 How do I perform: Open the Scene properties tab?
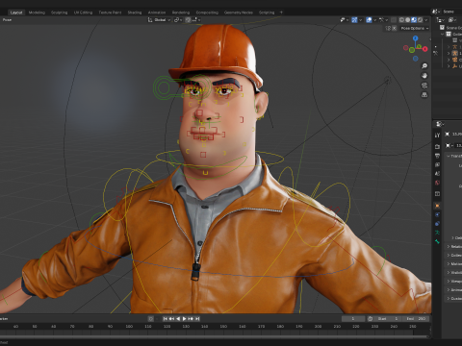[x=437, y=173]
